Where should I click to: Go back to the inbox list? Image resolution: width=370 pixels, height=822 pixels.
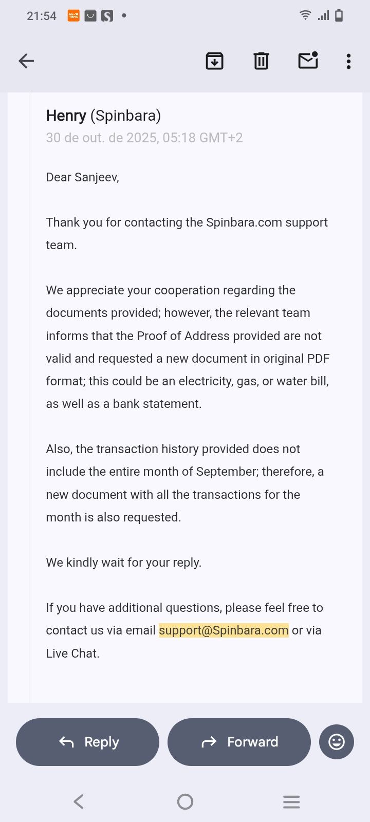coord(26,61)
